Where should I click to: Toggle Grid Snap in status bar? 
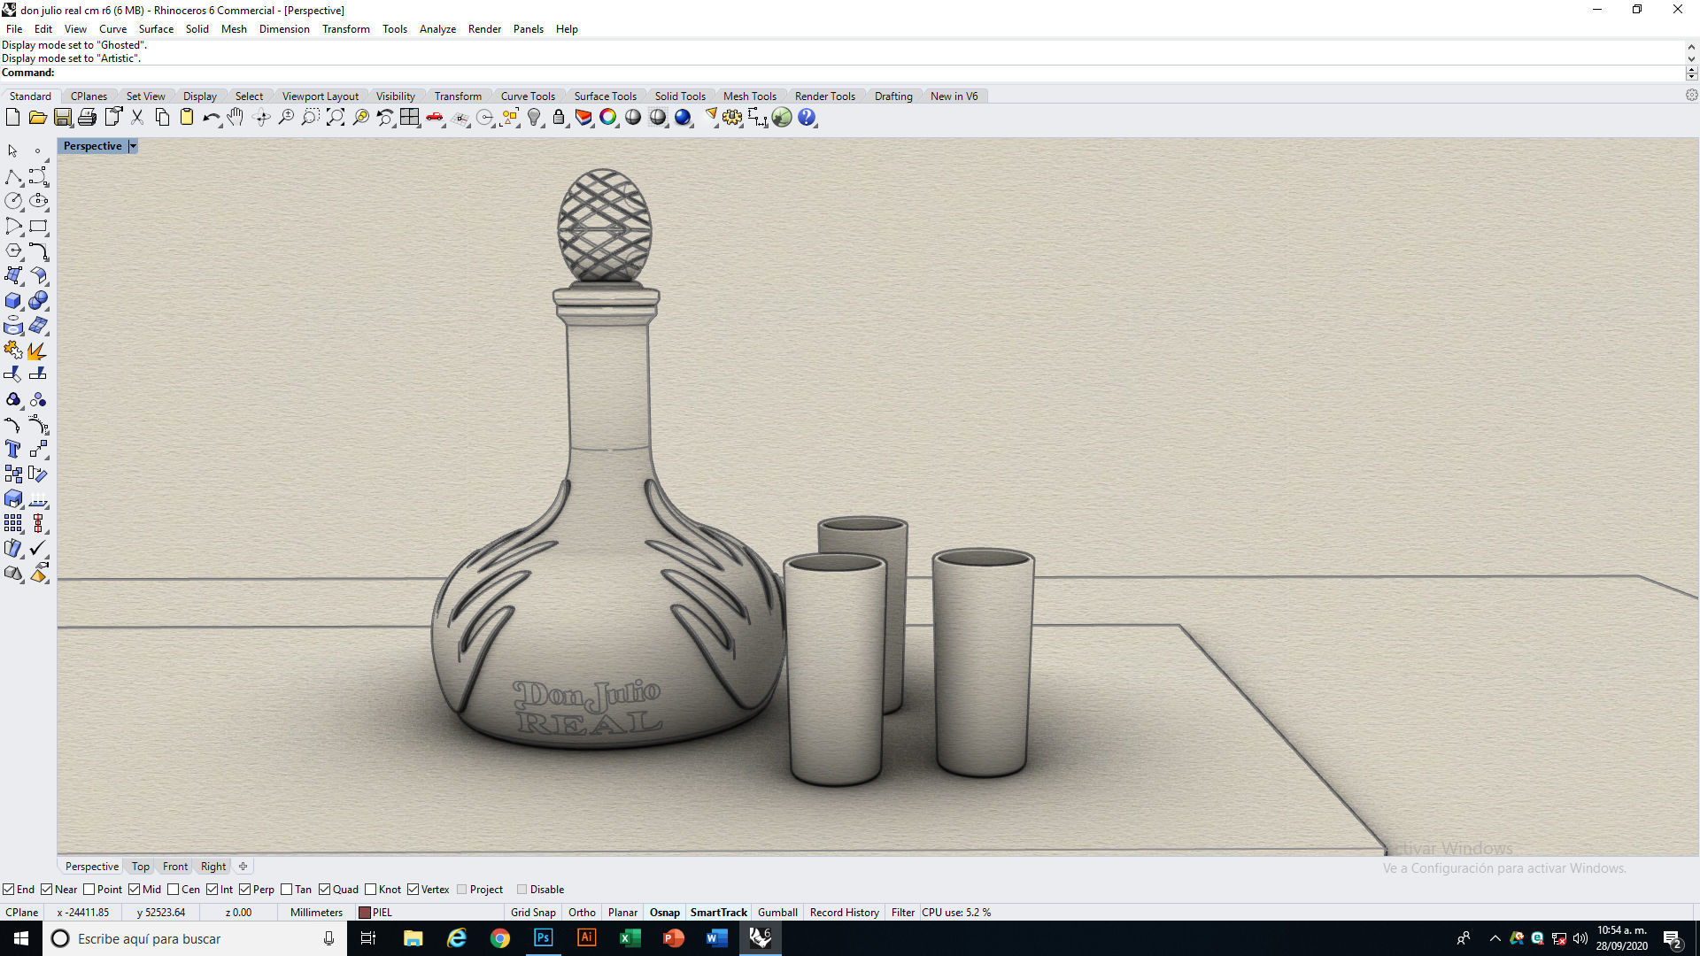pos(533,912)
